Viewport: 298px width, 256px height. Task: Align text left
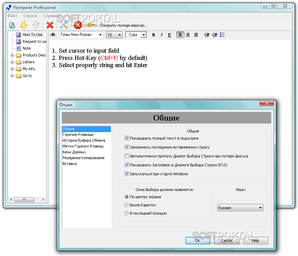point(180,35)
